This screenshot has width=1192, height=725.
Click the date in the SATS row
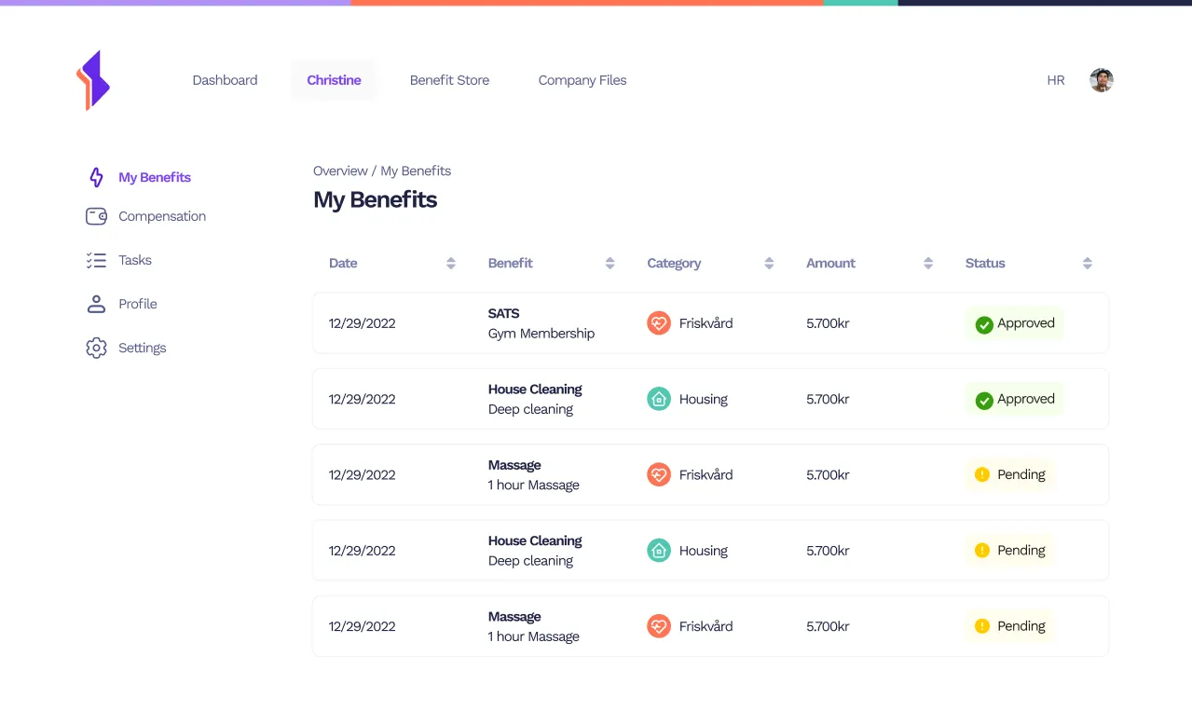(x=363, y=323)
